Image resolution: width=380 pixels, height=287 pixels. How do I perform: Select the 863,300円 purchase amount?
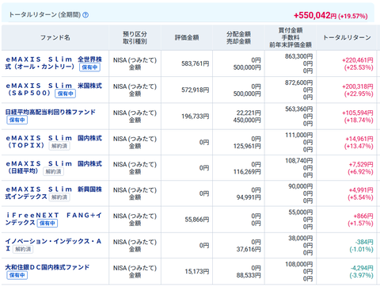coord(298,56)
